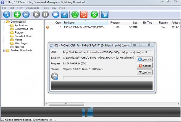Open the green clock scheduler icon
The image size is (181, 122).
pos(75,14)
